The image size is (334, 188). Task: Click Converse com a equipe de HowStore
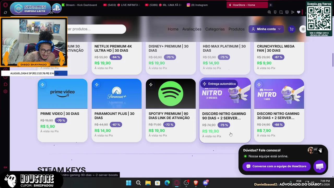coord(276,166)
